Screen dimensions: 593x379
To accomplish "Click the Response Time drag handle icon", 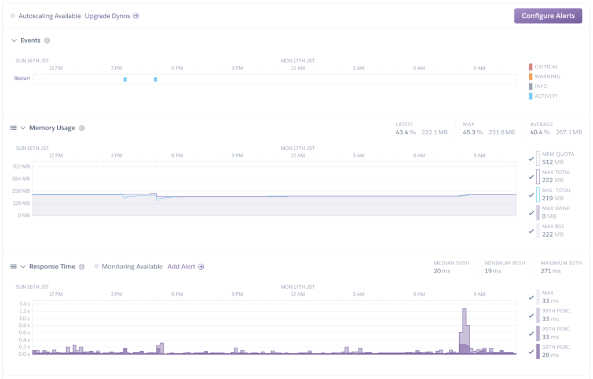I will [x=13, y=267].
